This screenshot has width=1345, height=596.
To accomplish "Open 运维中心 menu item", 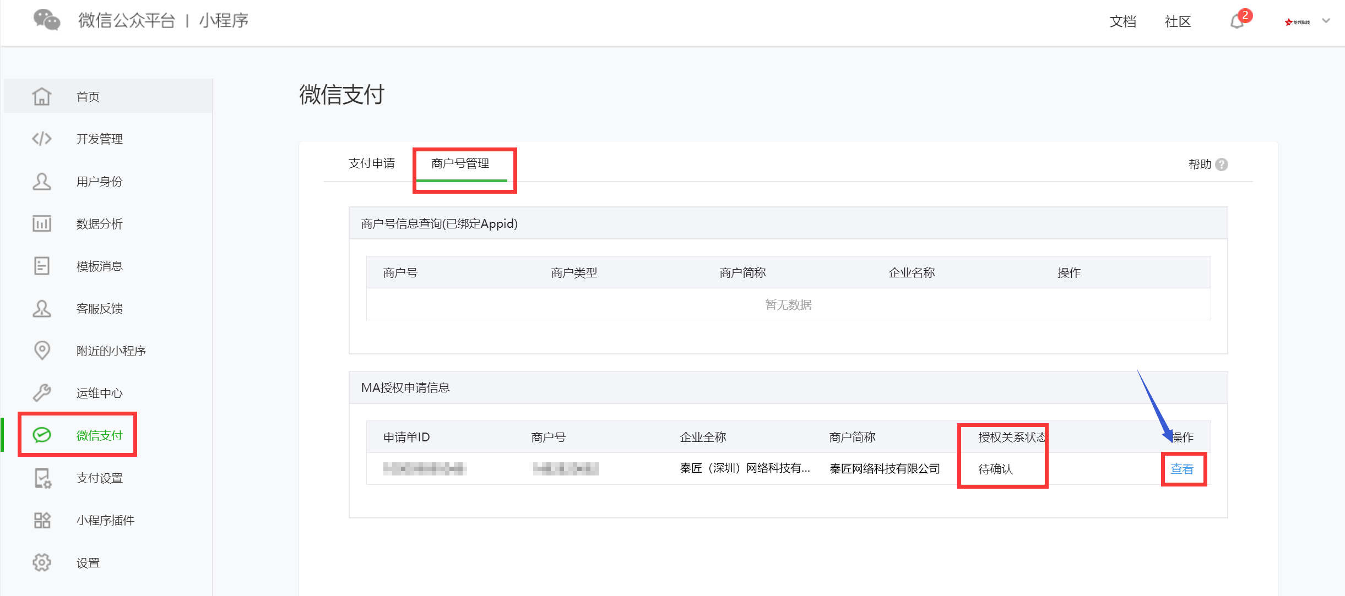I will pos(100,393).
